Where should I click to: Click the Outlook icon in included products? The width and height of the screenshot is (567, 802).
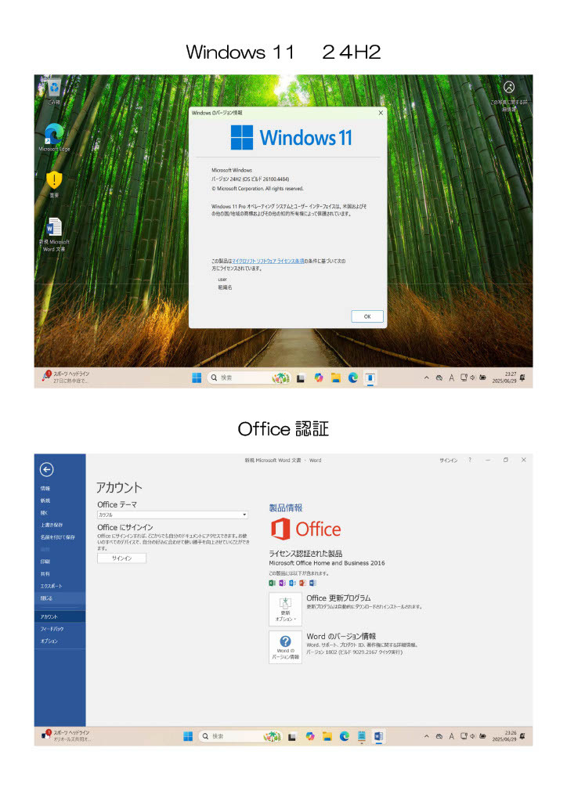pyautogui.click(x=292, y=583)
